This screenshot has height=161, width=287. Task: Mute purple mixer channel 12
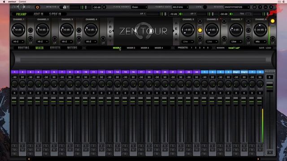[x=101, y=150]
